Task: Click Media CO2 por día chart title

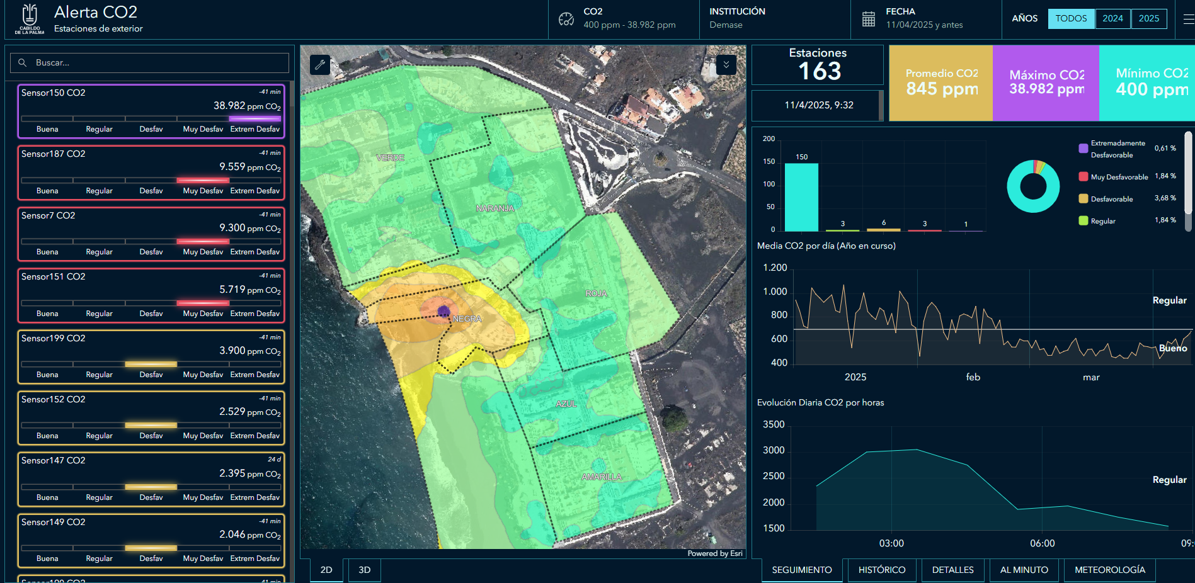Action: [826, 246]
